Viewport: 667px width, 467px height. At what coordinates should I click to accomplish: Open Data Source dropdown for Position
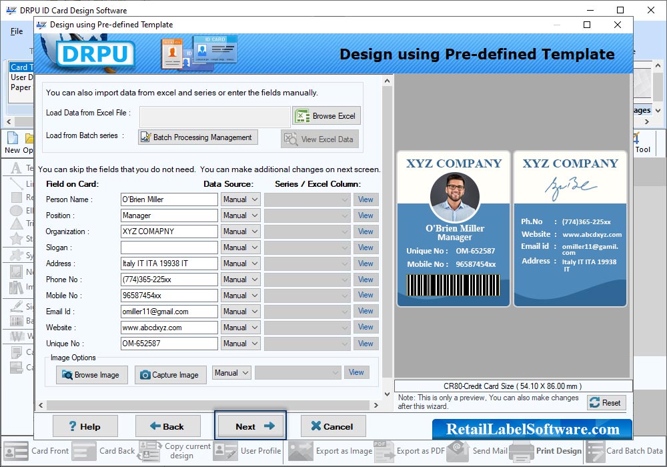[x=240, y=215]
